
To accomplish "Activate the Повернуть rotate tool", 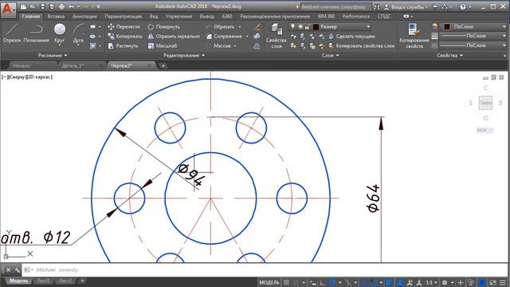I will coord(163,26).
